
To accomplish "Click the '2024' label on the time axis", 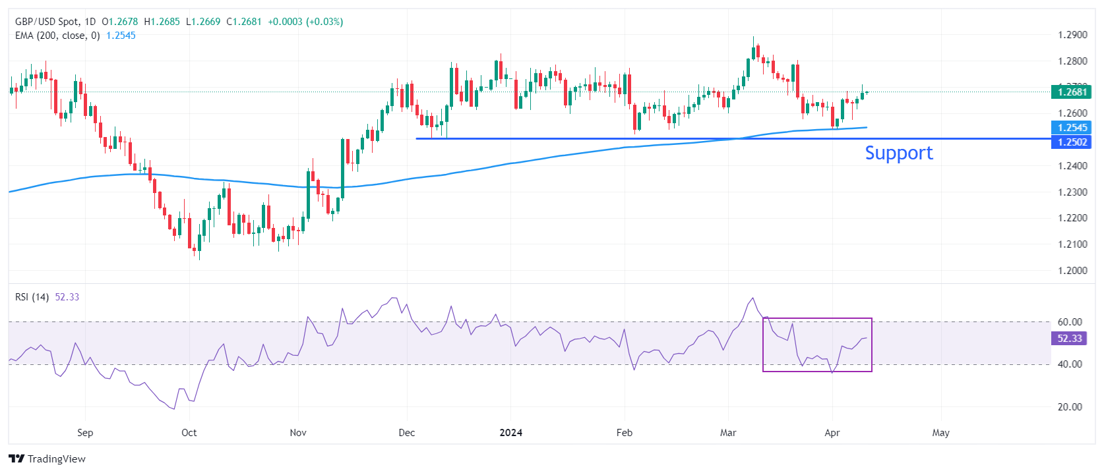I will point(510,433).
